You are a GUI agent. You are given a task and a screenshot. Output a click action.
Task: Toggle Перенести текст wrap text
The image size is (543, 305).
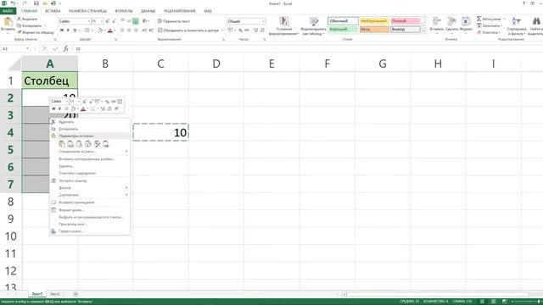tap(173, 21)
